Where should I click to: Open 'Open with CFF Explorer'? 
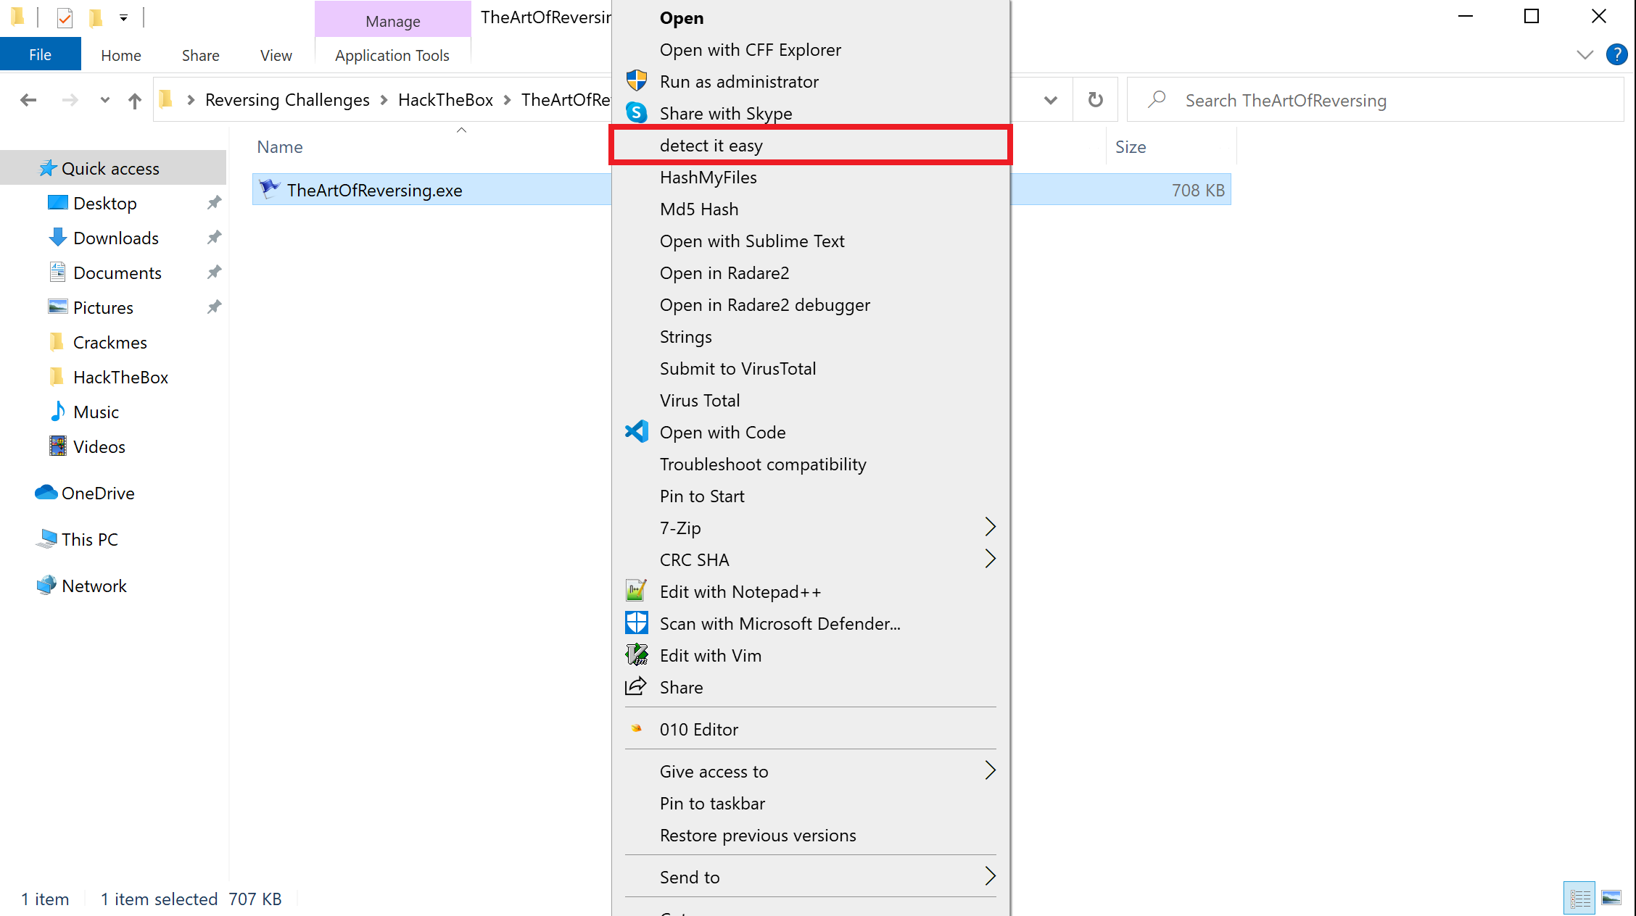click(x=751, y=49)
